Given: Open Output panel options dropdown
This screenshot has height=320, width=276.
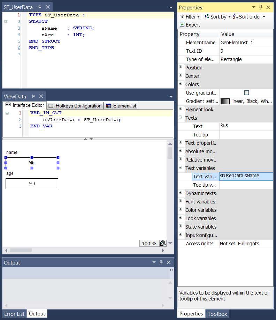Looking at the screenshot, I should 154,262.
